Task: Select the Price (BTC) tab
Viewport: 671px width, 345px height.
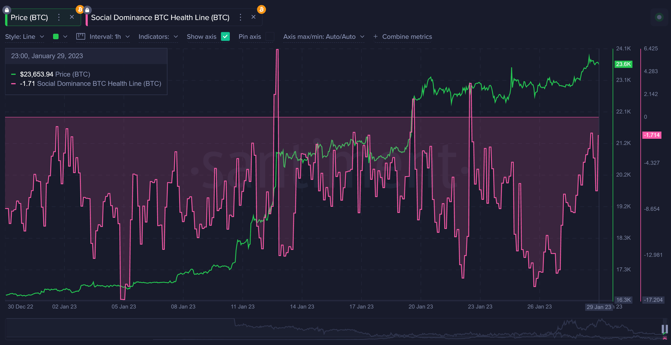Action: tap(28, 17)
